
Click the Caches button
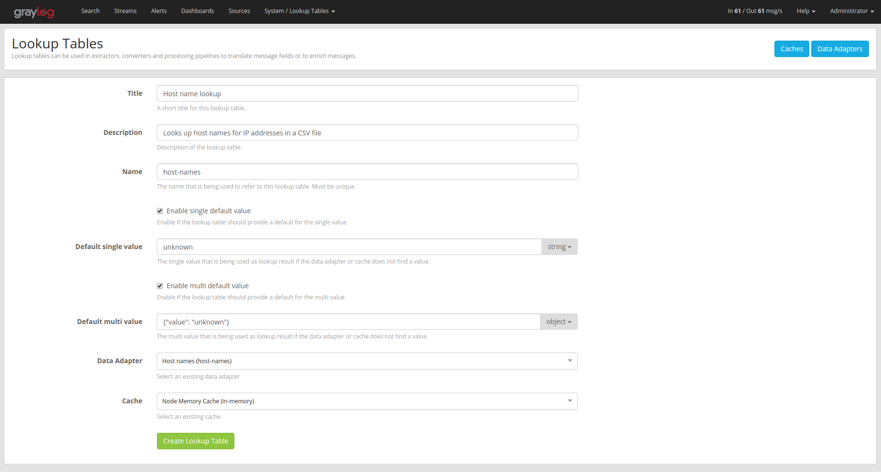[x=791, y=49]
